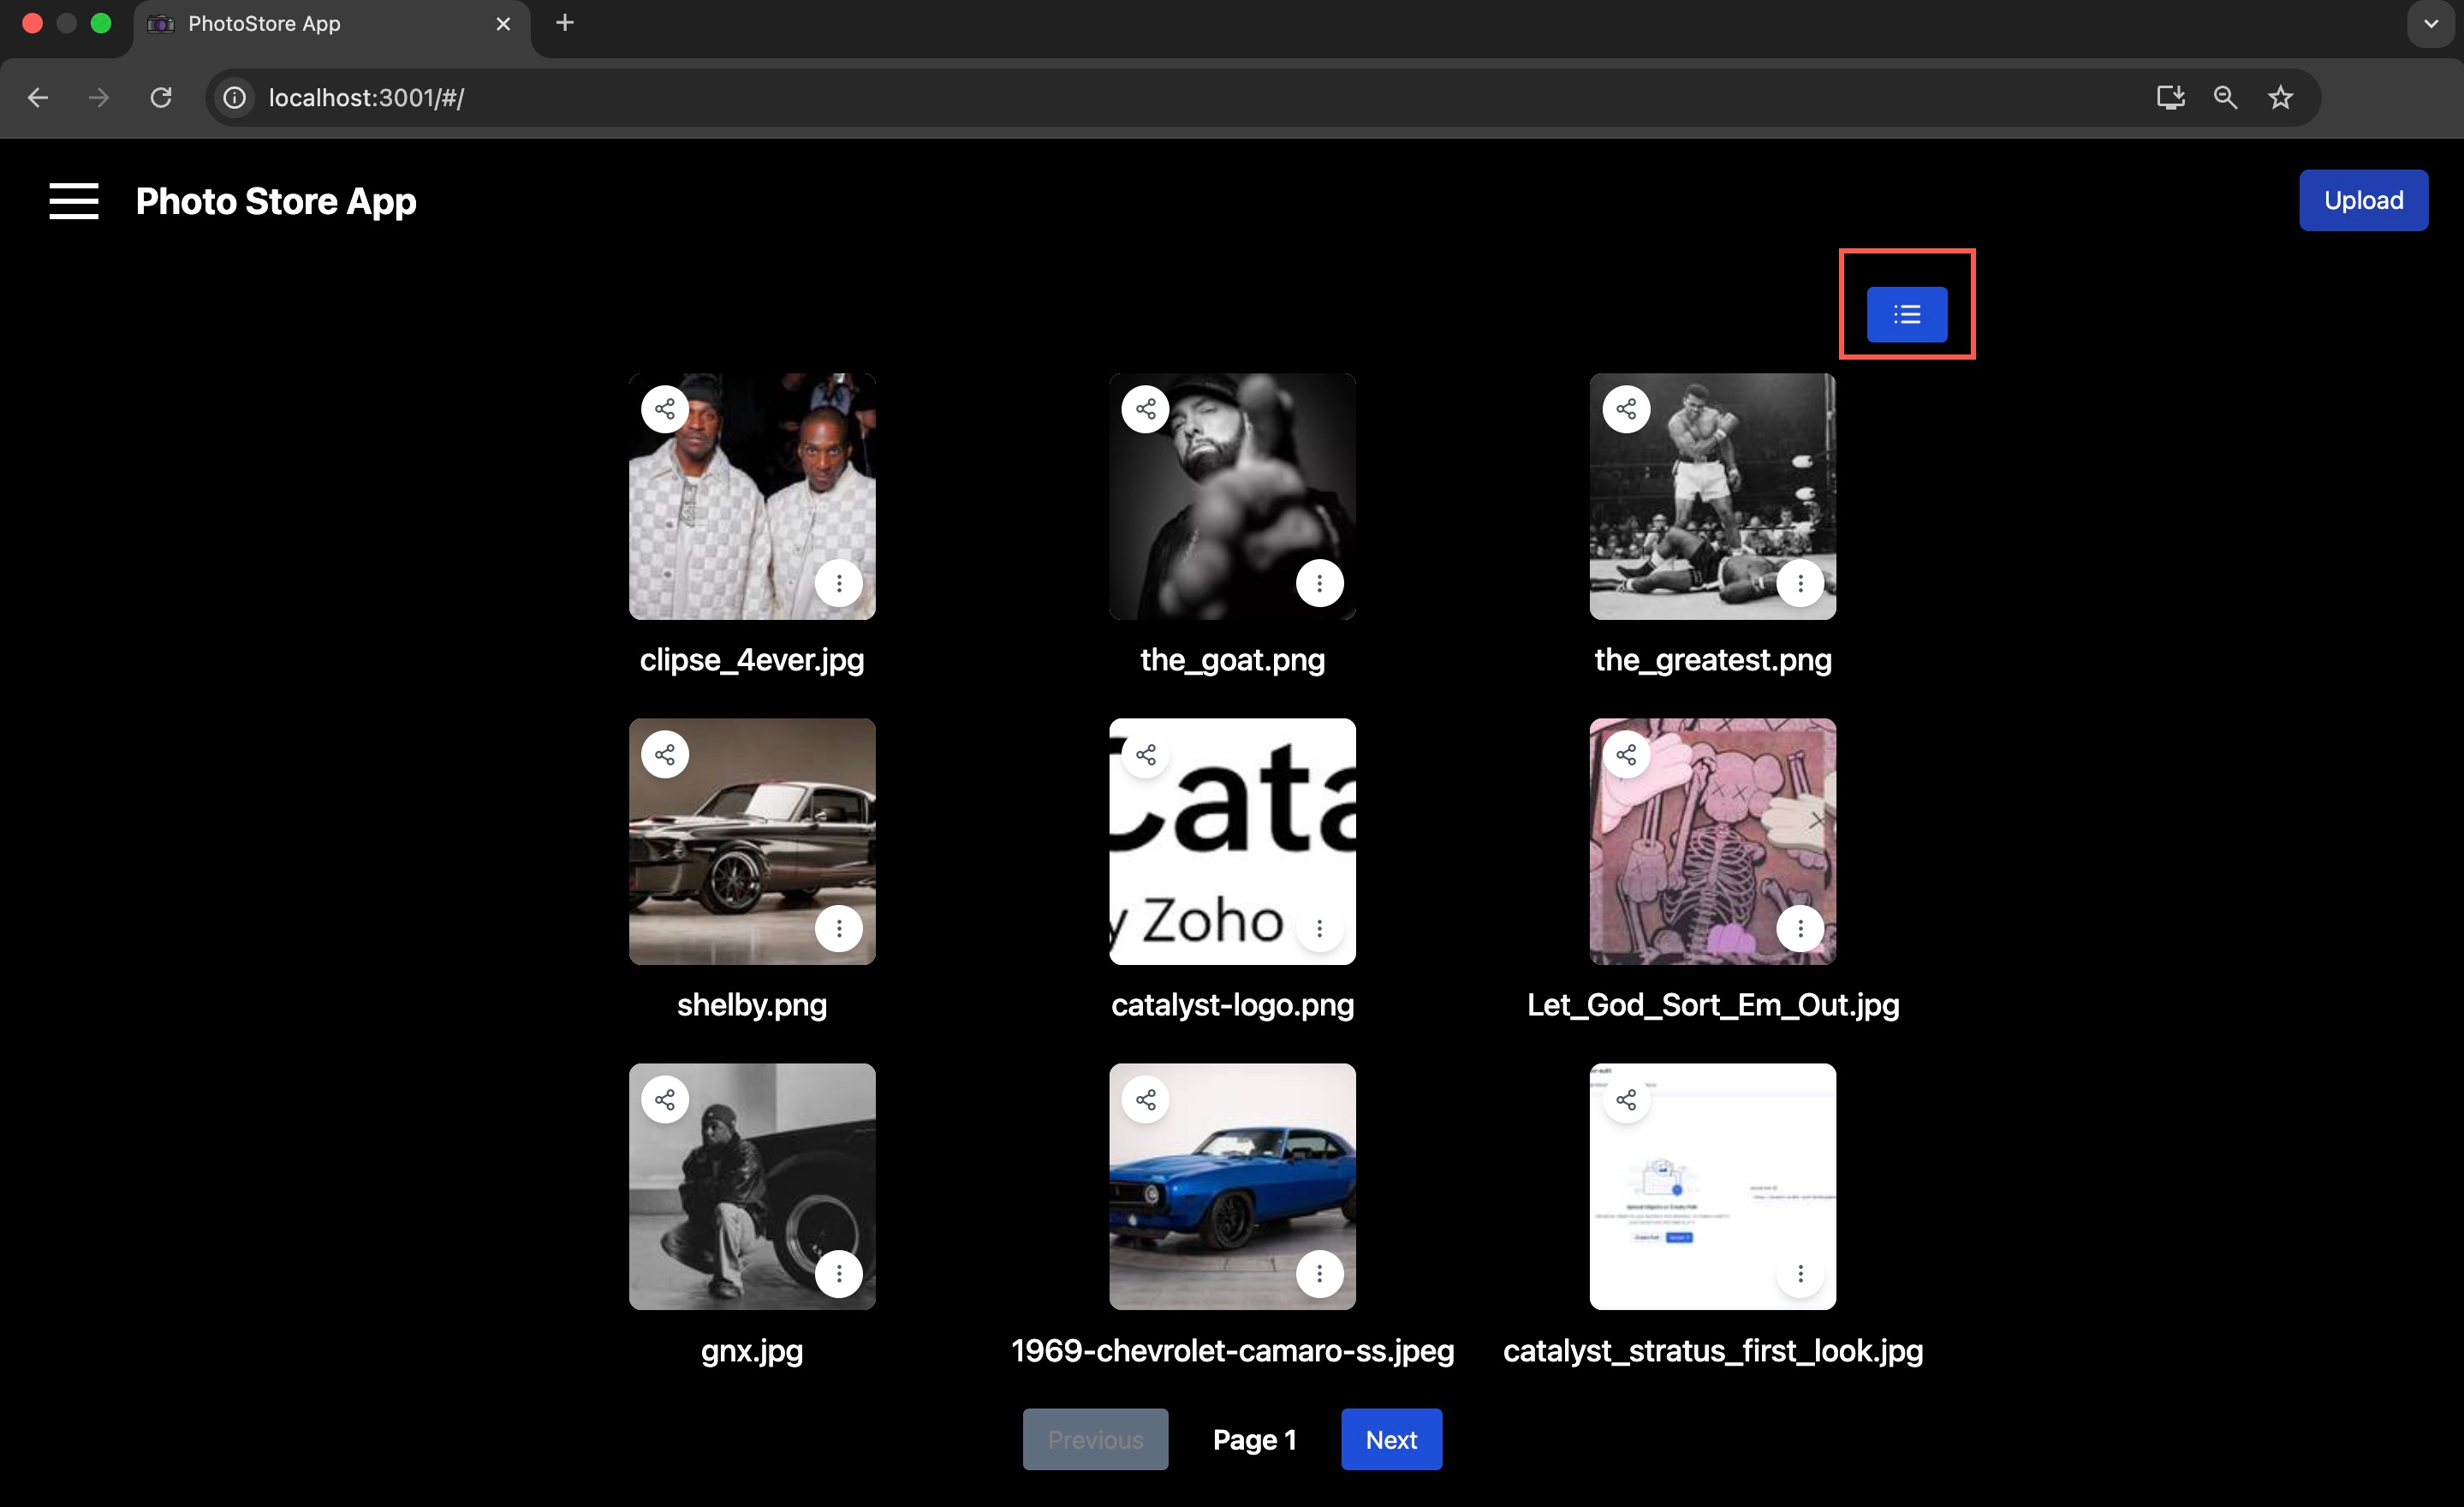Click the disabled Previous button
Image resolution: width=2464 pixels, height=1507 pixels.
click(1095, 1440)
